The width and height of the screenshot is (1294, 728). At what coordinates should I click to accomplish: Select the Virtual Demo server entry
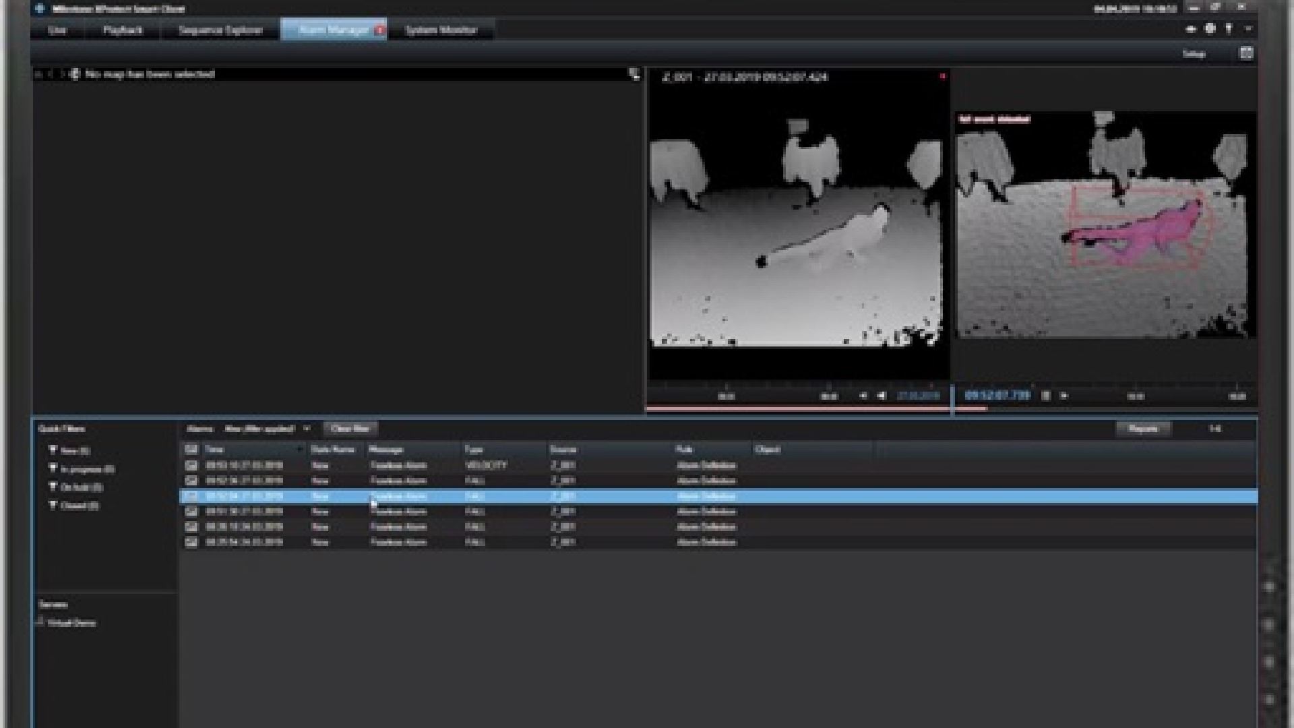[x=71, y=623]
